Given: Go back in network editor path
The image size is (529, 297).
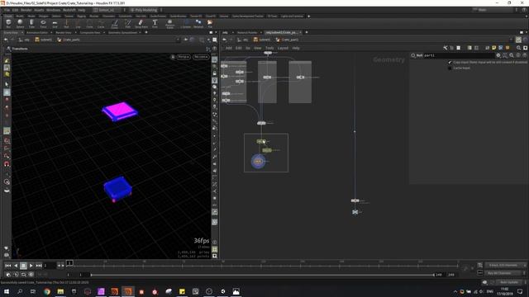Looking at the screenshot, I should [224, 40].
